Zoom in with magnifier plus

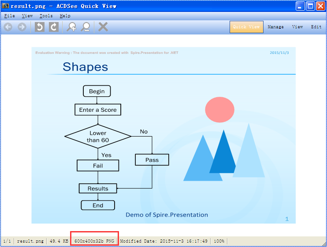click(71, 27)
